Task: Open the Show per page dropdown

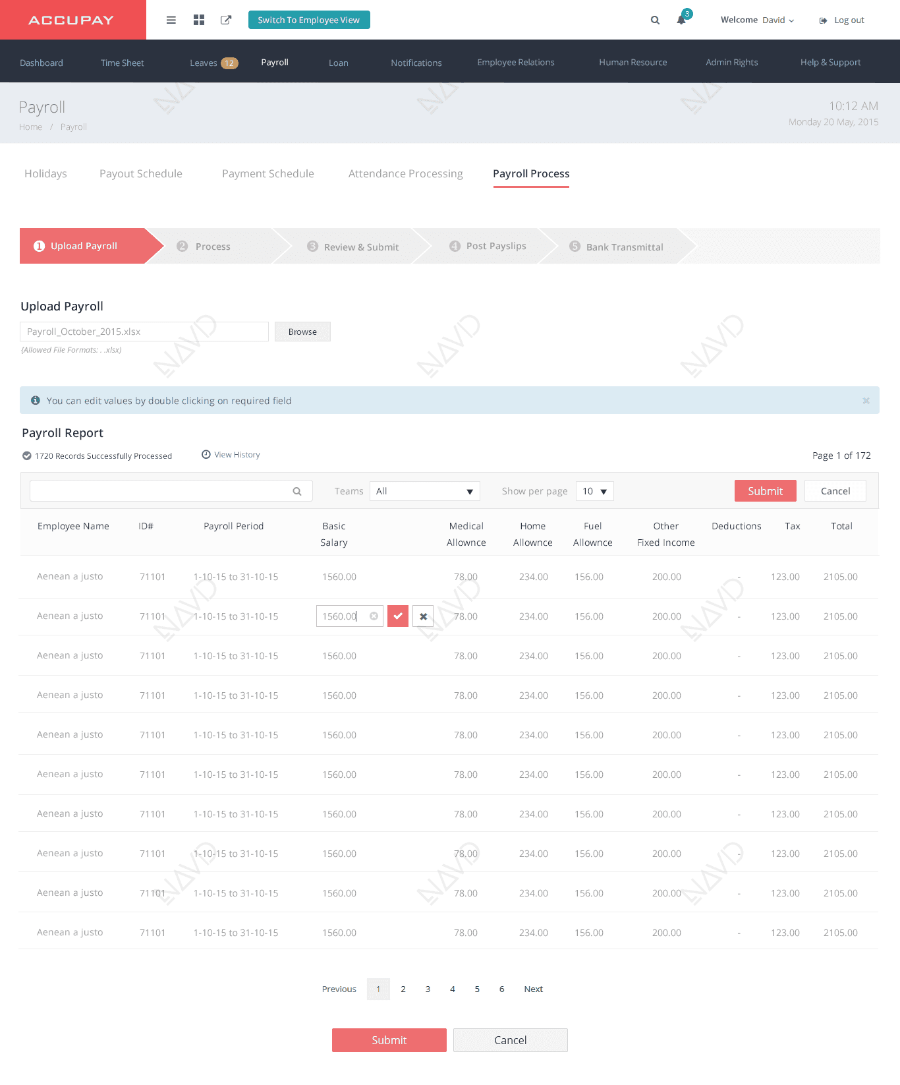Action: [595, 491]
